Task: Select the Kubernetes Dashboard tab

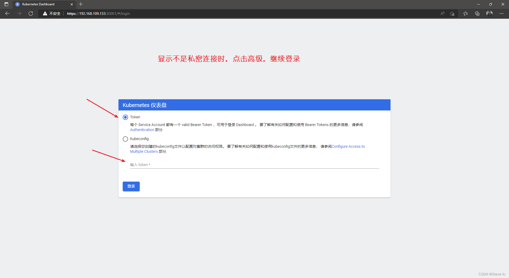Action: pos(44,4)
